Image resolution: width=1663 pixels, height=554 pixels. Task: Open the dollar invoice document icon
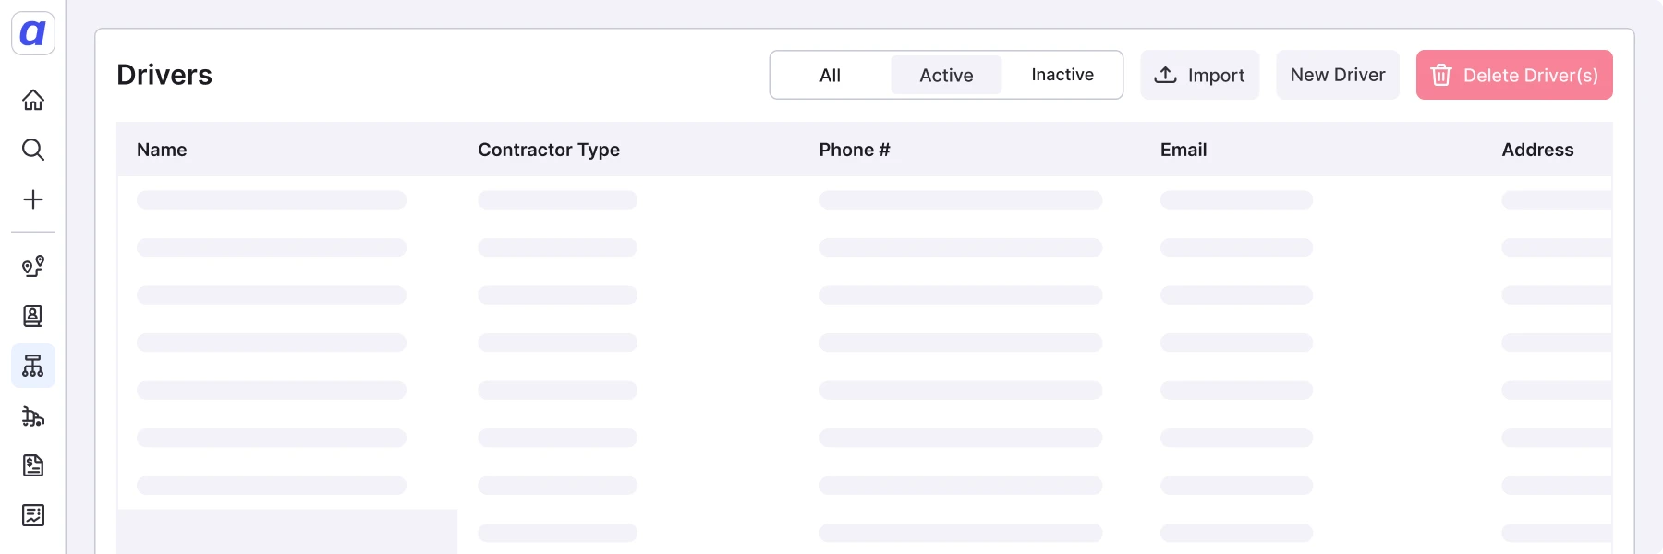click(x=33, y=465)
